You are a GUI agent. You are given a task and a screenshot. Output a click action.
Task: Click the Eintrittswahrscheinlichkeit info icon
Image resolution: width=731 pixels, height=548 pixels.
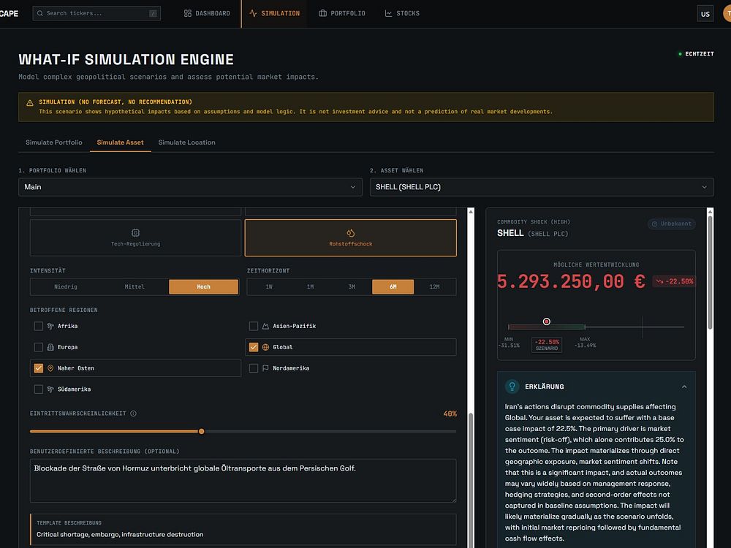pos(133,414)
